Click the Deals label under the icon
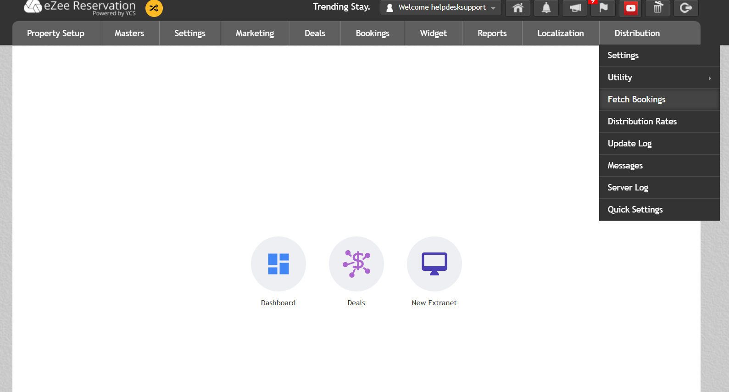 356,303
